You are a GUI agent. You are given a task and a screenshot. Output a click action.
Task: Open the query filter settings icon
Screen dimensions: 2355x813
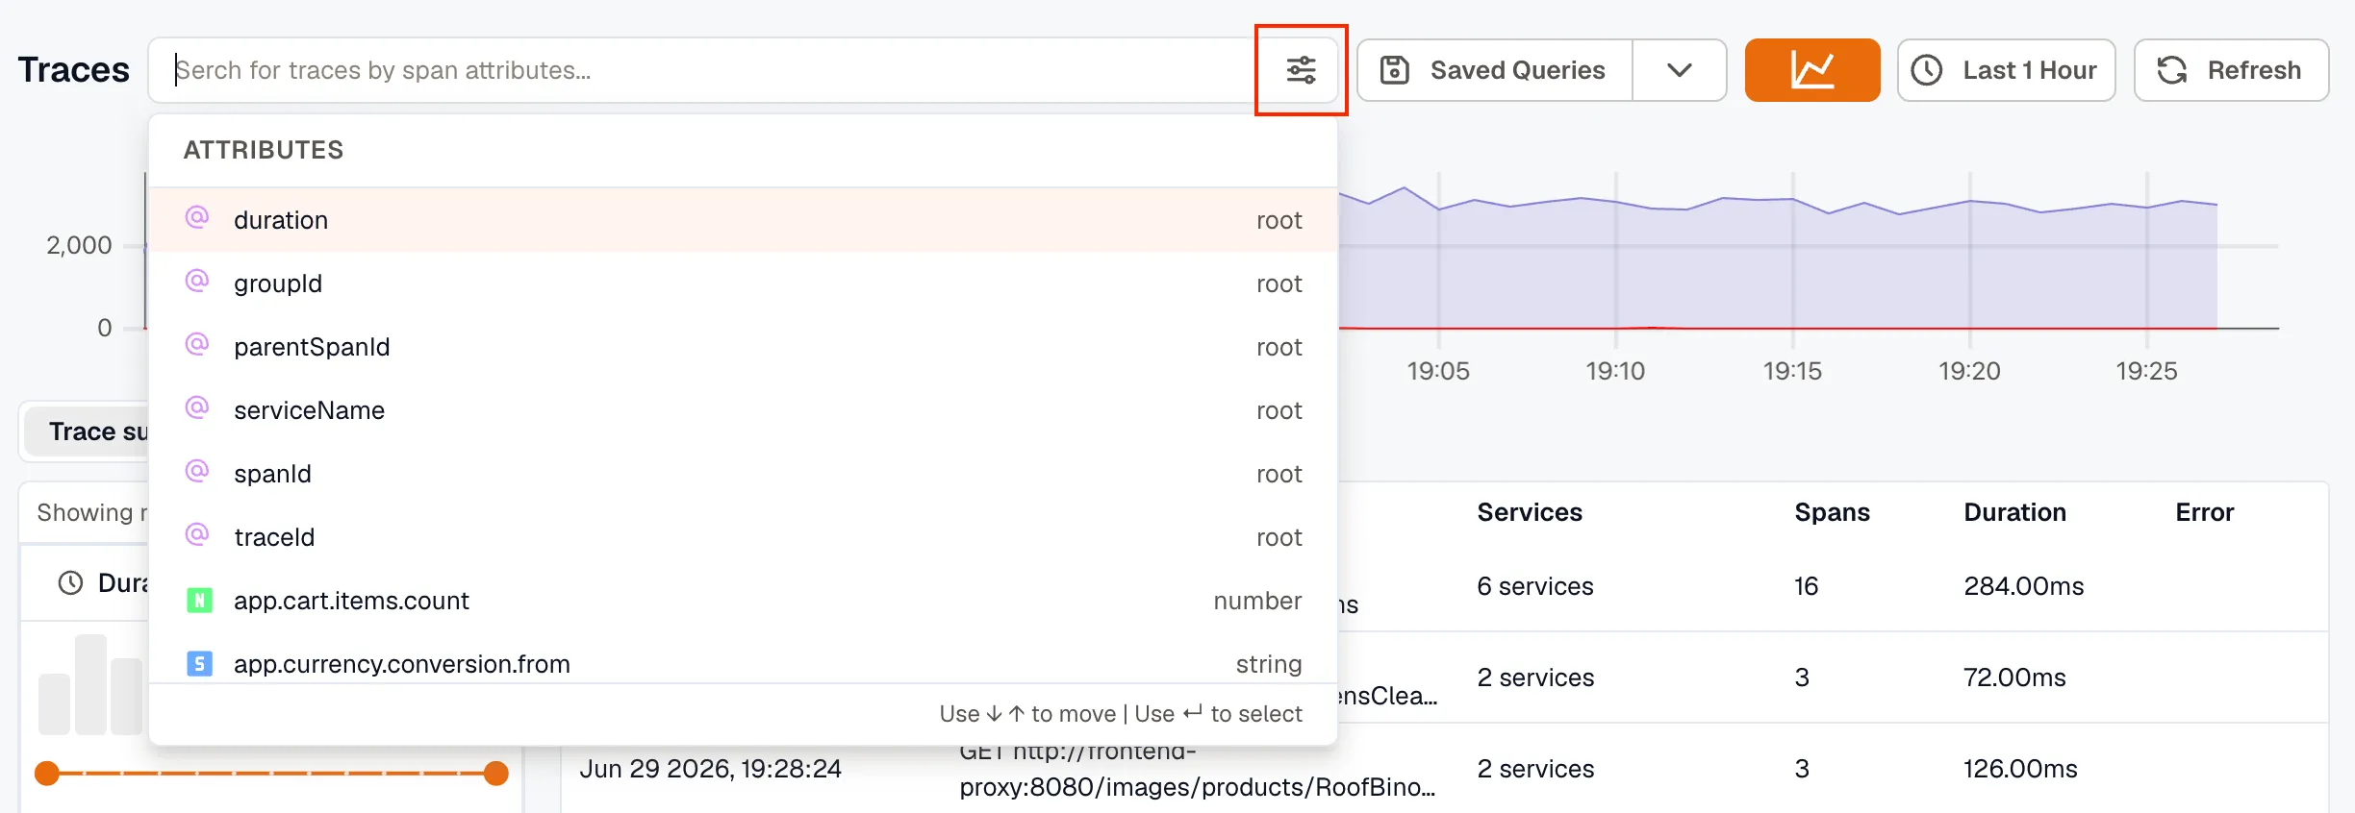(1301, 70)
